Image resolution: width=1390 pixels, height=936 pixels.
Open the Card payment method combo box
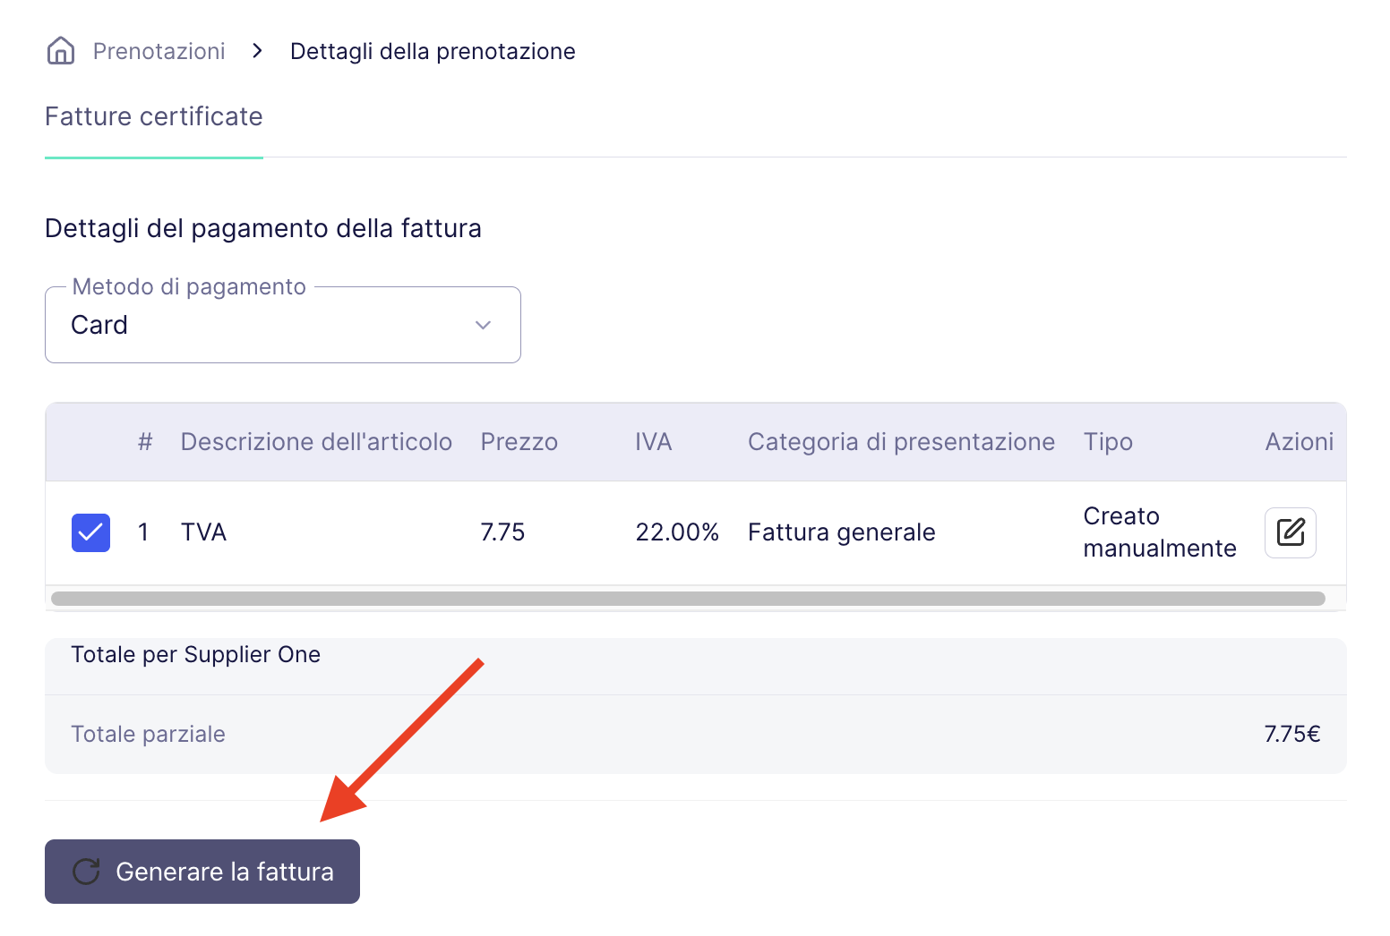coord(283,325)
